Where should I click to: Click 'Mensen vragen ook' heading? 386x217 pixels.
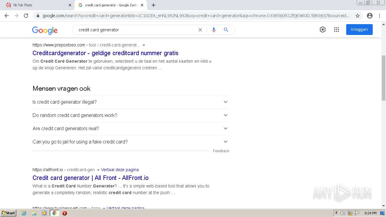pyautogui.click(x=62, y=89)
